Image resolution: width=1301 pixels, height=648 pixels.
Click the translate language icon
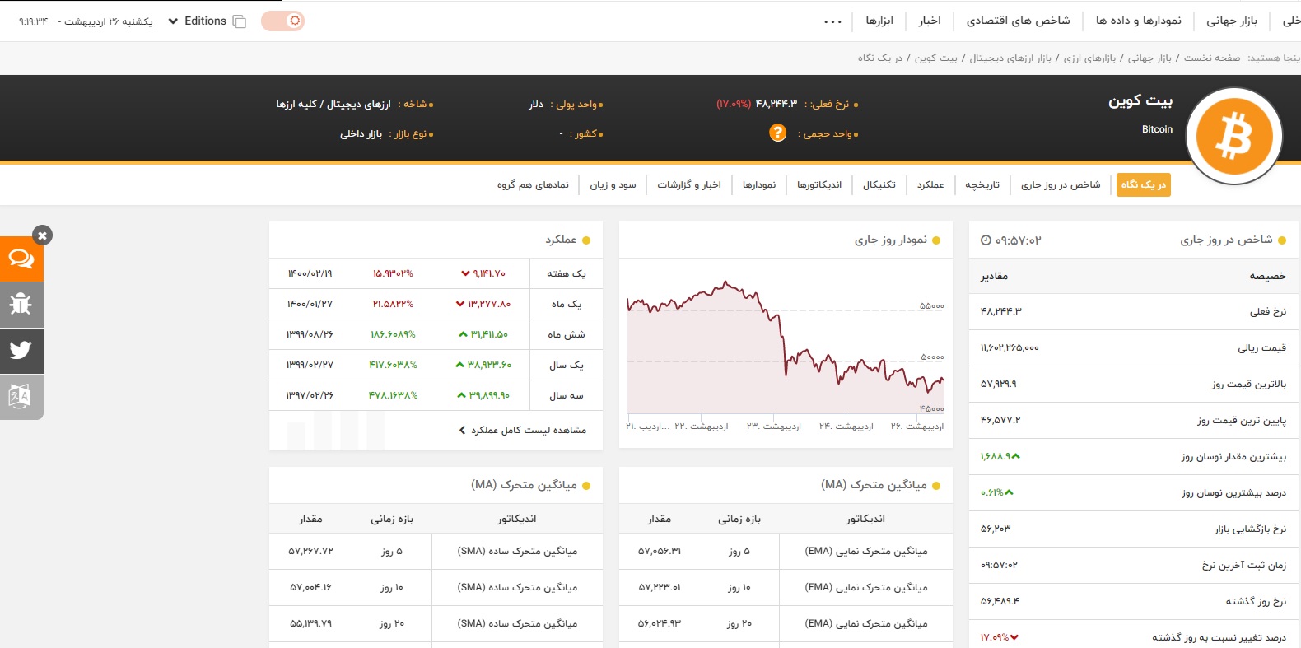coord(21,397)
